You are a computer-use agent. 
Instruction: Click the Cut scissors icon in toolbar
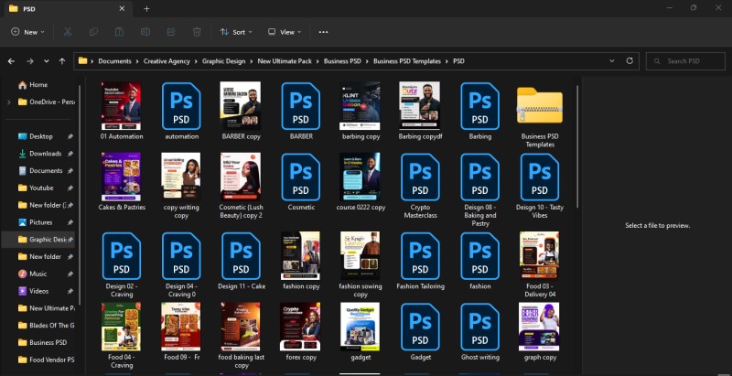point(67,32)
